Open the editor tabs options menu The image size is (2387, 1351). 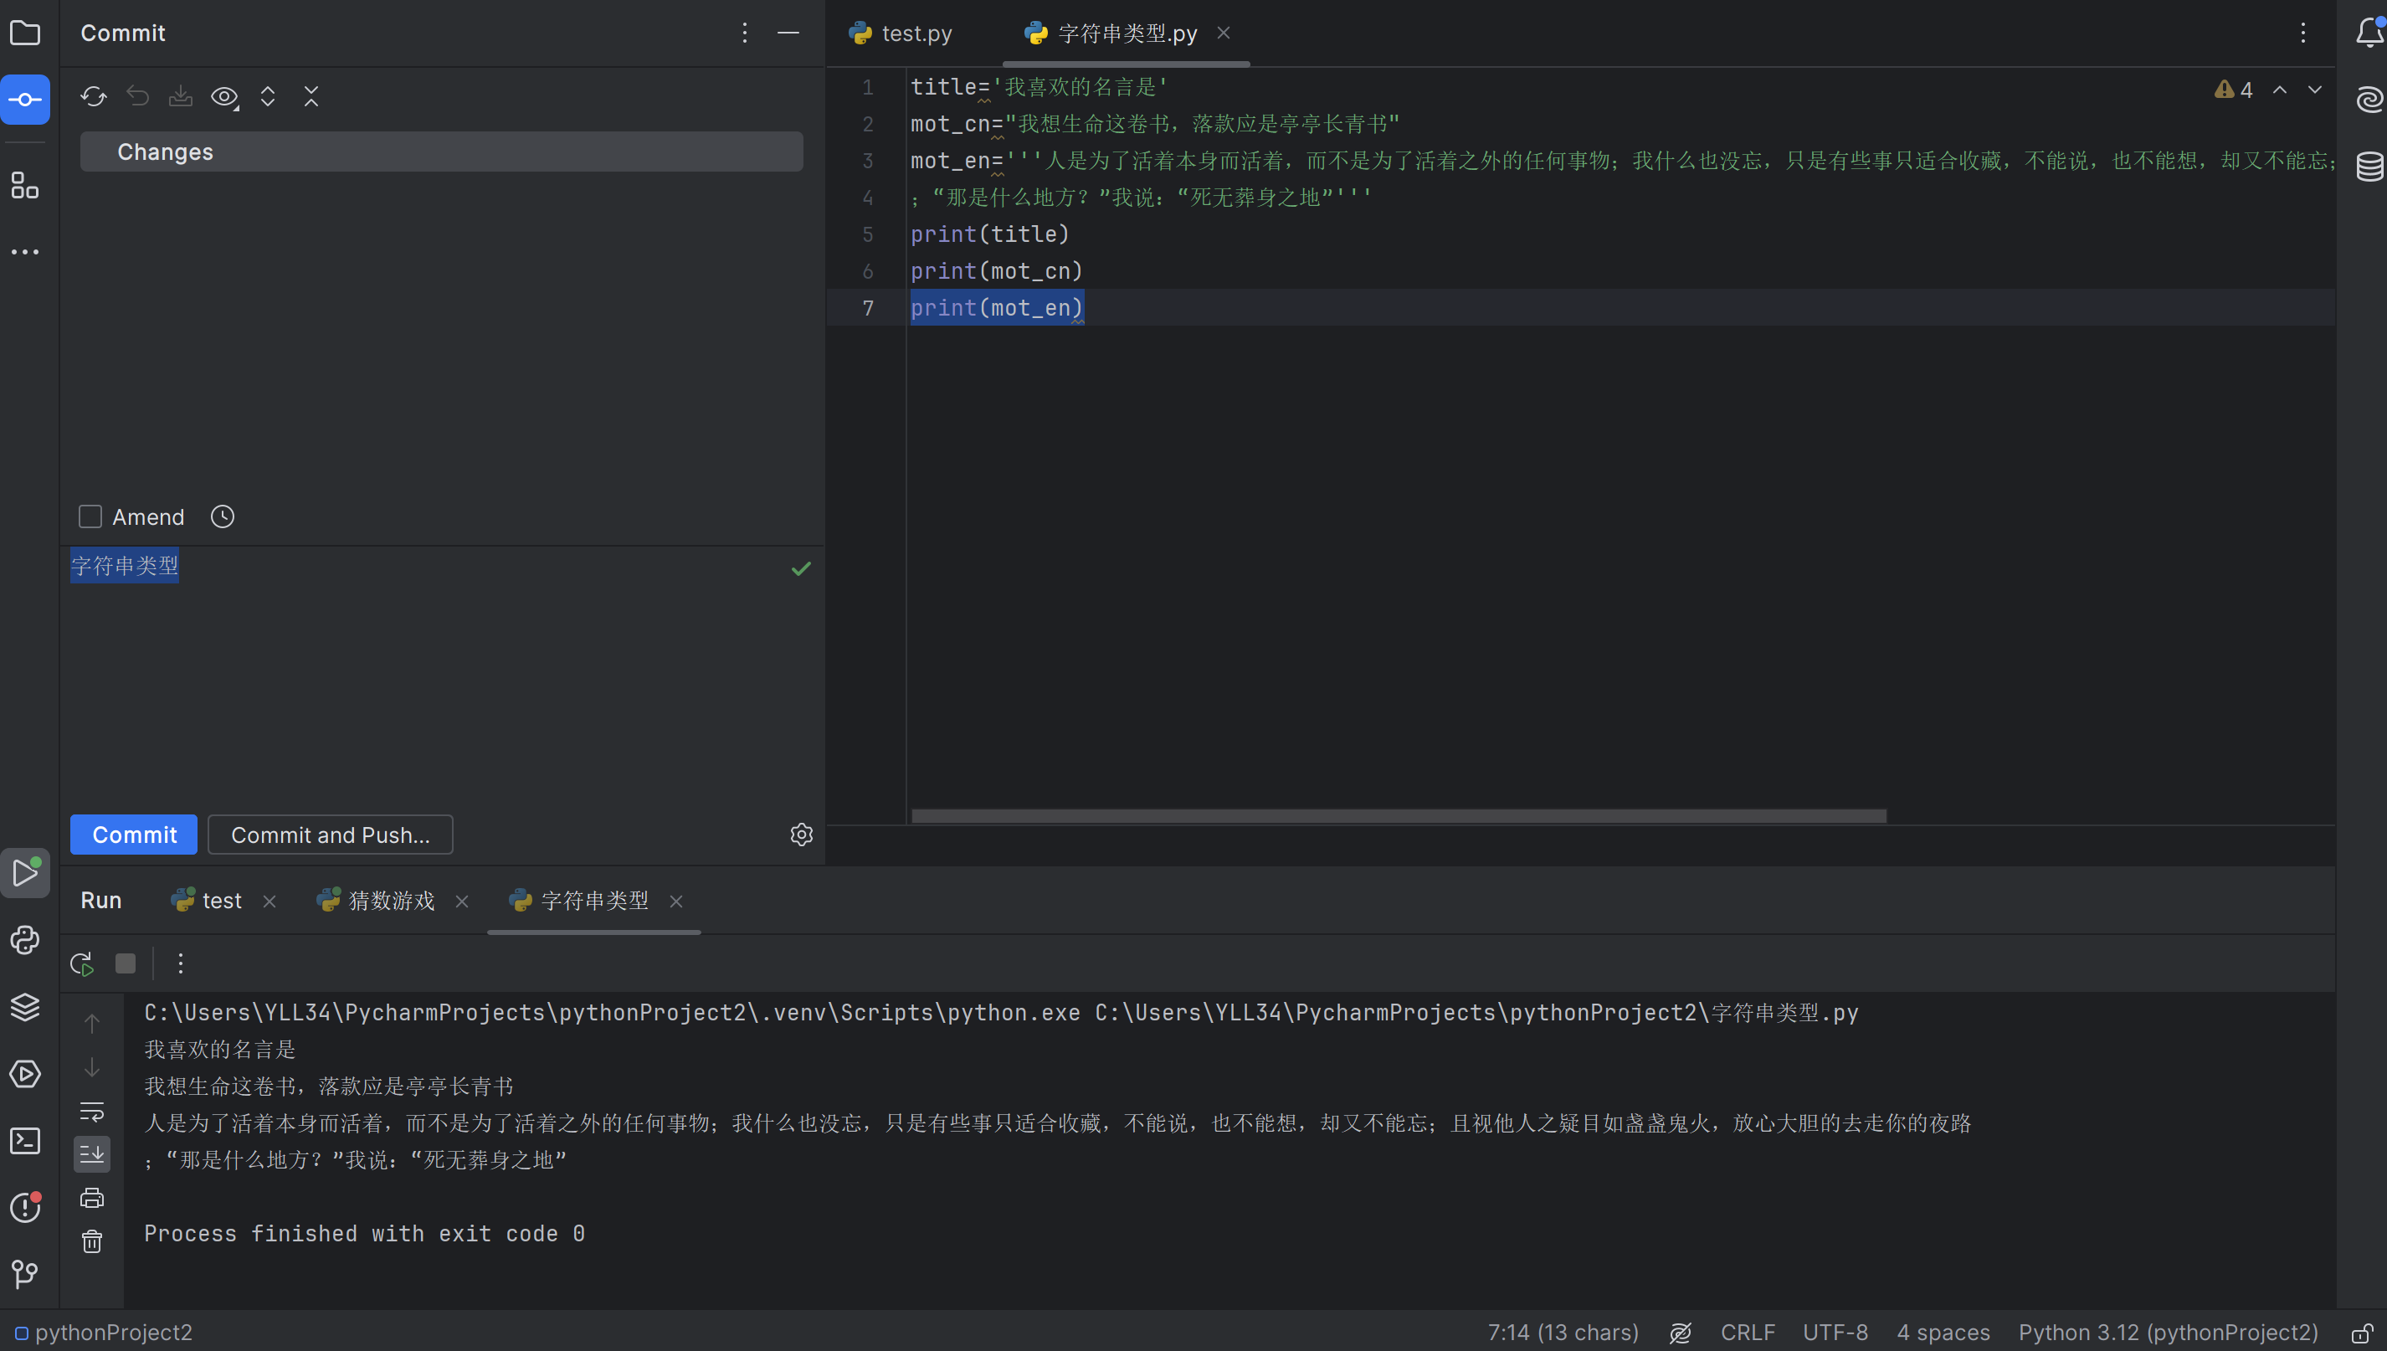pos(2302,33)
